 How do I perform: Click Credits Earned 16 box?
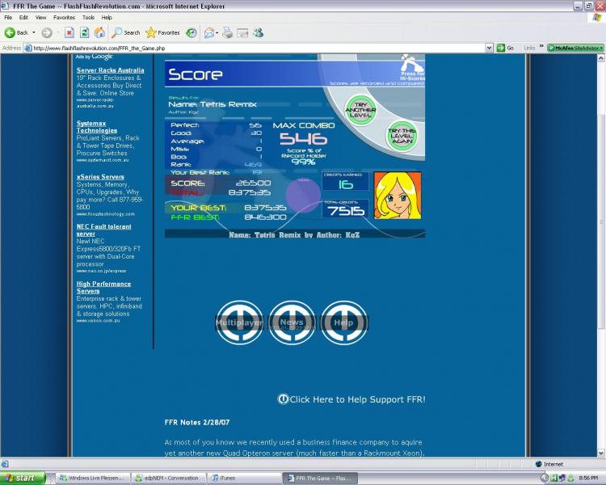[345, 181]
